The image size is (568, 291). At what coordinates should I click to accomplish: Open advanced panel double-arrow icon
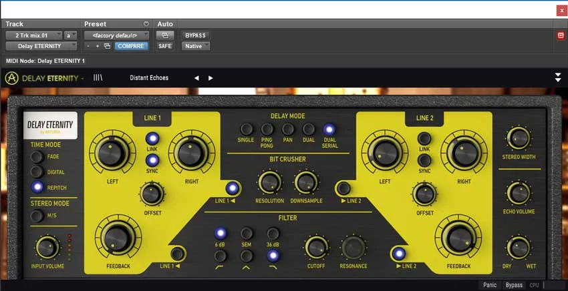click(x=558, y=77)
